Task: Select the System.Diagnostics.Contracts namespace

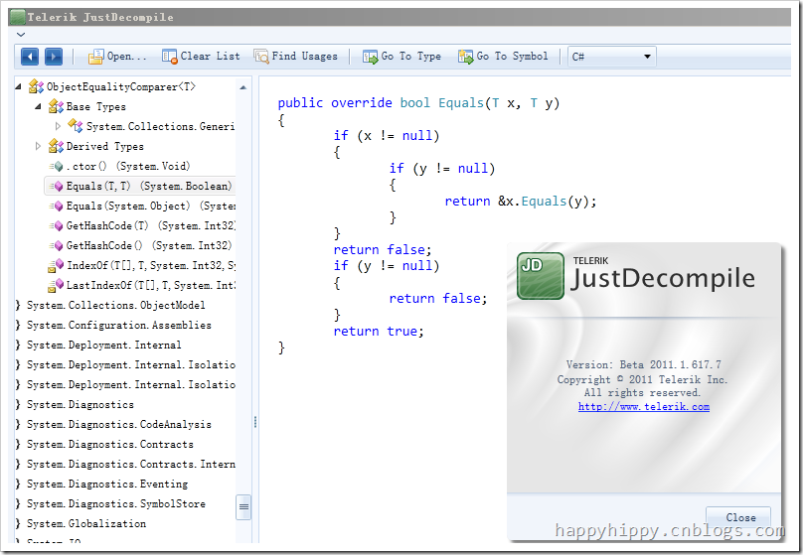Action: pos(110,445)
